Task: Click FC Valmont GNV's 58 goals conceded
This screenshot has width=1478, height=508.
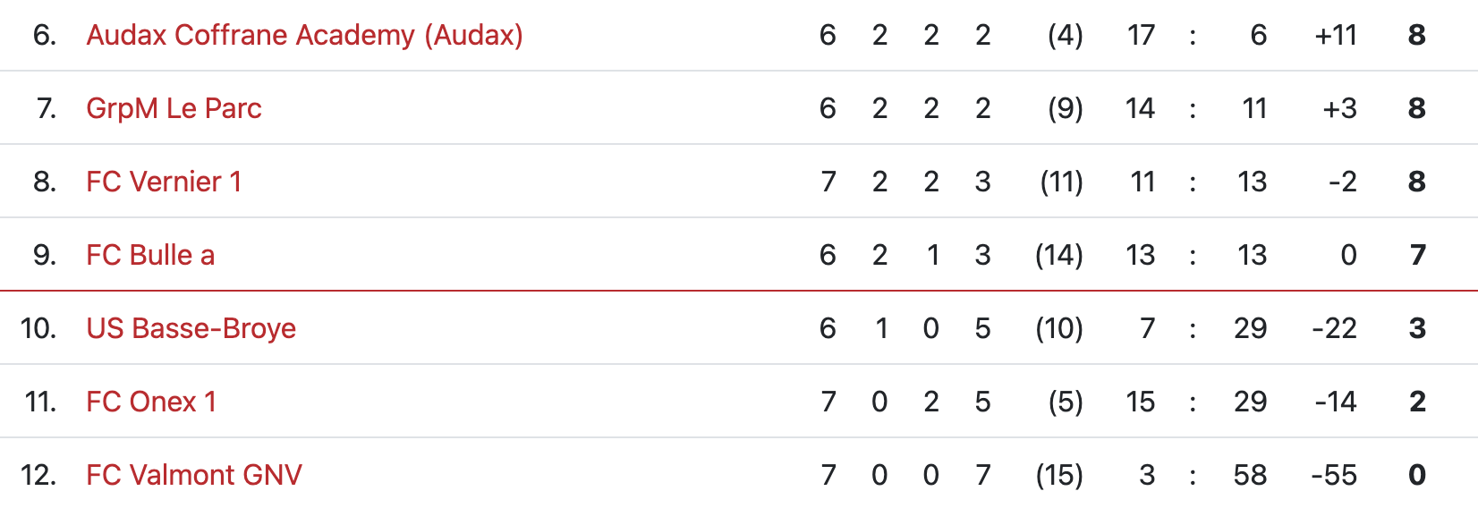Action: (1250, 475)
